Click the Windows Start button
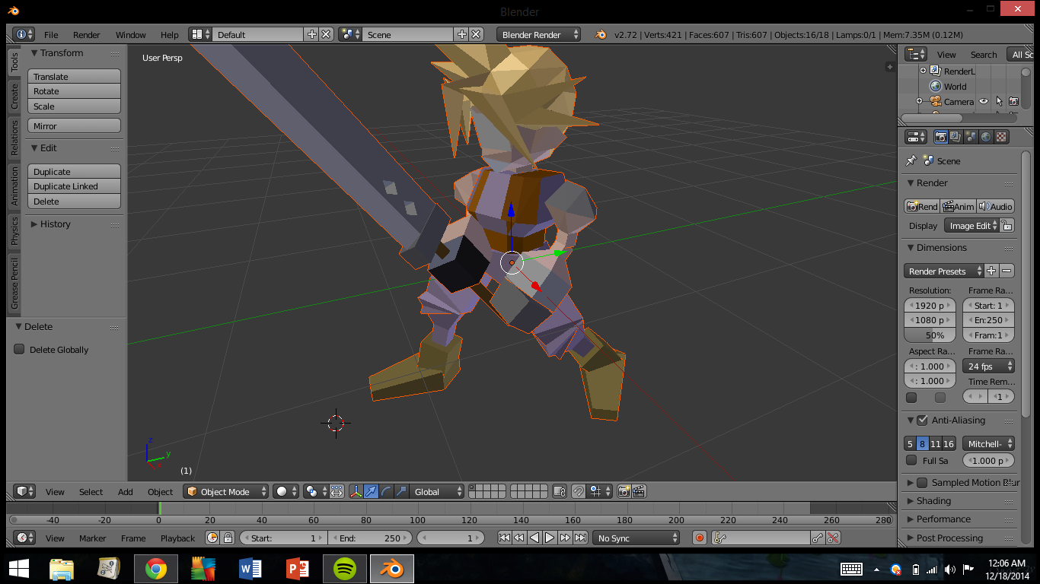Image resolution: width=1040 pixels, height=584 pixels. 19,568
